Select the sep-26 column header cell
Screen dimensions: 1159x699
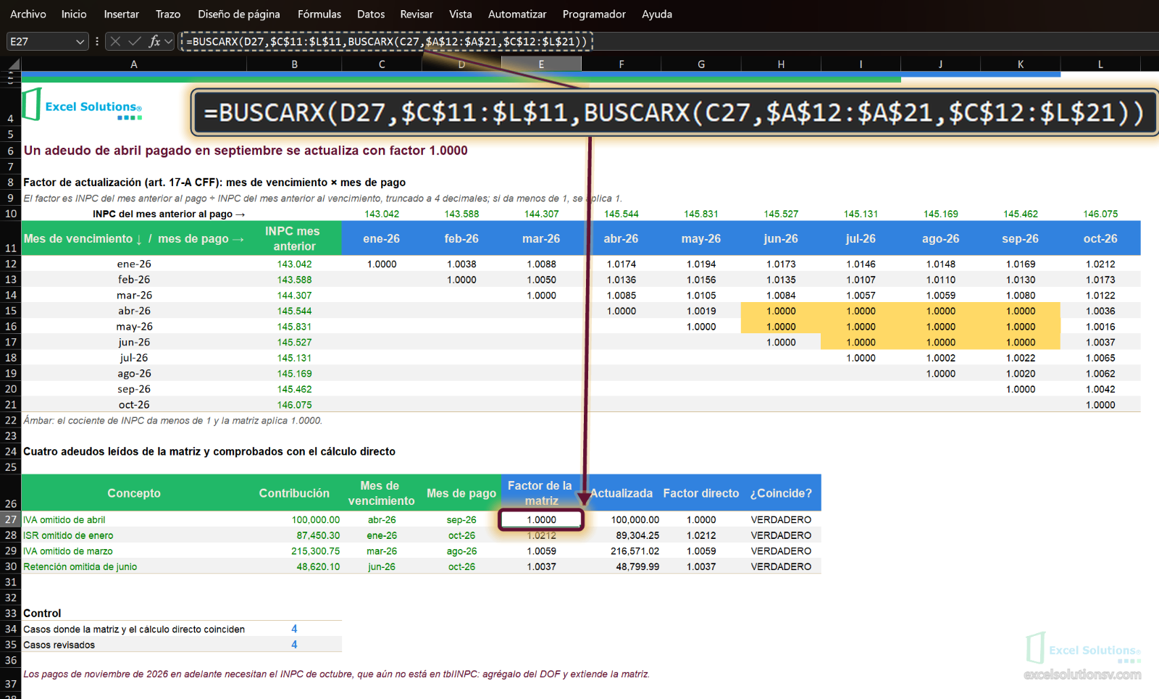pyautogui.click(x=1021, y=238)
